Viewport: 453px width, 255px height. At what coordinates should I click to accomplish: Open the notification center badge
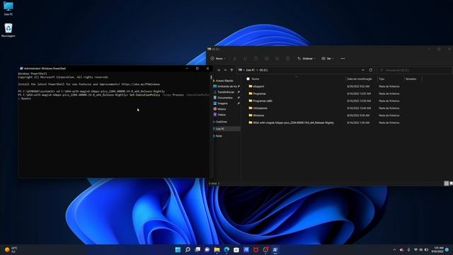[447, 249]
